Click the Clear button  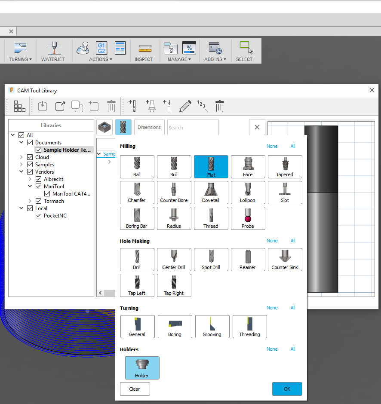point(135,389)
